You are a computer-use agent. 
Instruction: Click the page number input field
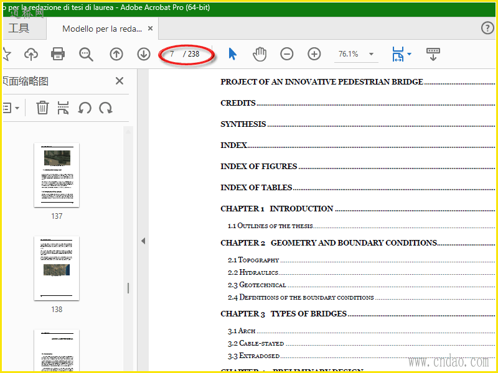click(x=172, y=54)
